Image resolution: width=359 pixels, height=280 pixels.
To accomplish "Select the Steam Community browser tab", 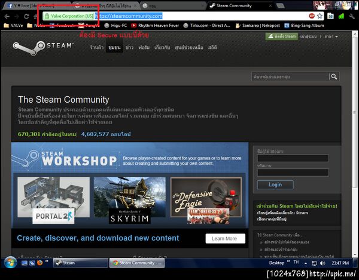I will (x=241, y=6).
